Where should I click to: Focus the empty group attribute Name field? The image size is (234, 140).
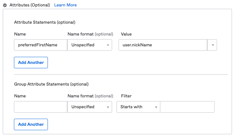coord(40,107)
